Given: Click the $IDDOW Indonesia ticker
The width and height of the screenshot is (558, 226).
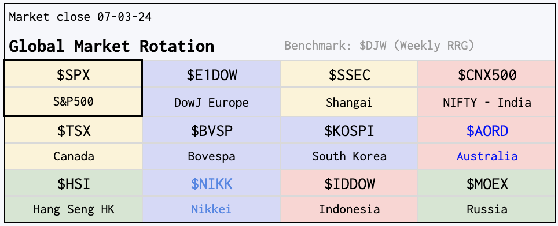Looking at the screenshot, I should [349, 184].
